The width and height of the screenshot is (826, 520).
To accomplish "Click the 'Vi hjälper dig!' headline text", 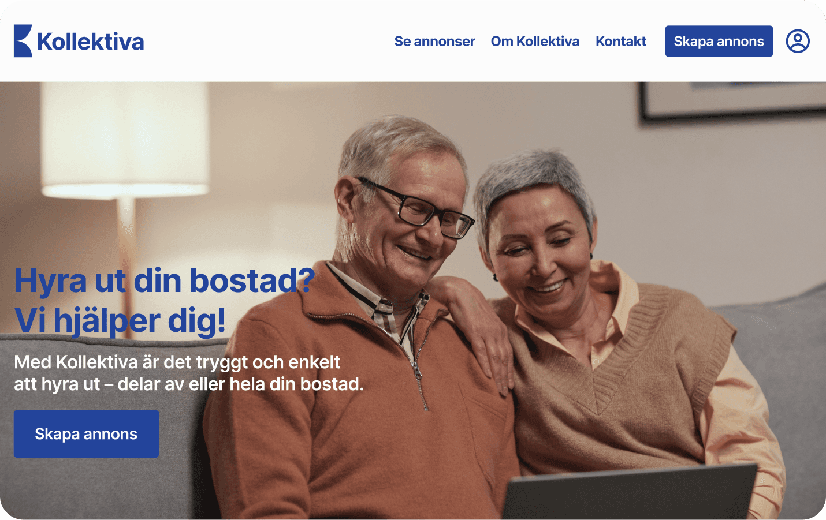I will pyautogui.click(x=120, y=321).
